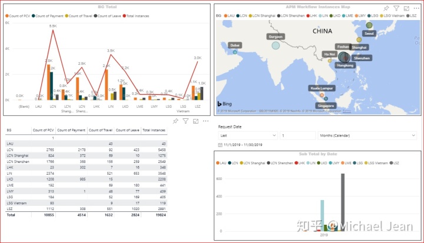Pin the APM Workflow Instances Map visual
The width and height of the screenshot is (424, 243).
pos(386,8)
